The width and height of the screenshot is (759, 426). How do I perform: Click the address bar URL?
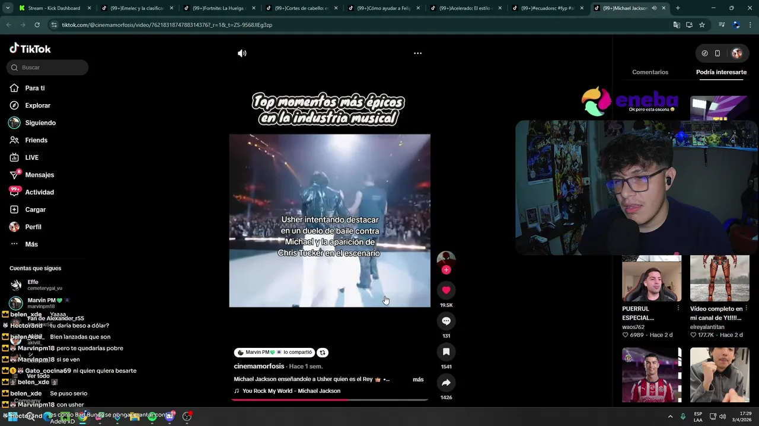167,25
